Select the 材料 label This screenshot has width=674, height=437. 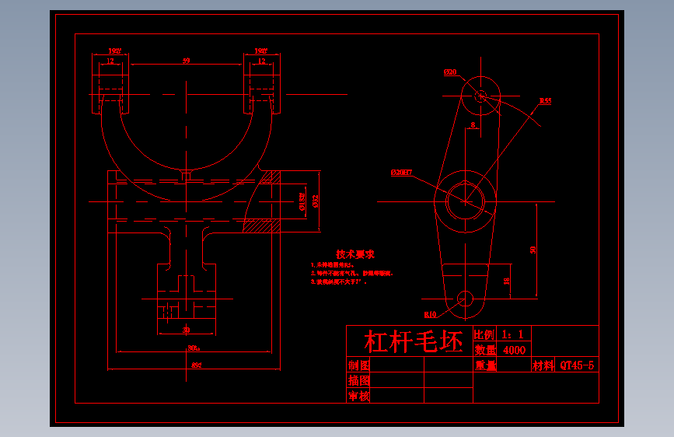coord(543,365)
